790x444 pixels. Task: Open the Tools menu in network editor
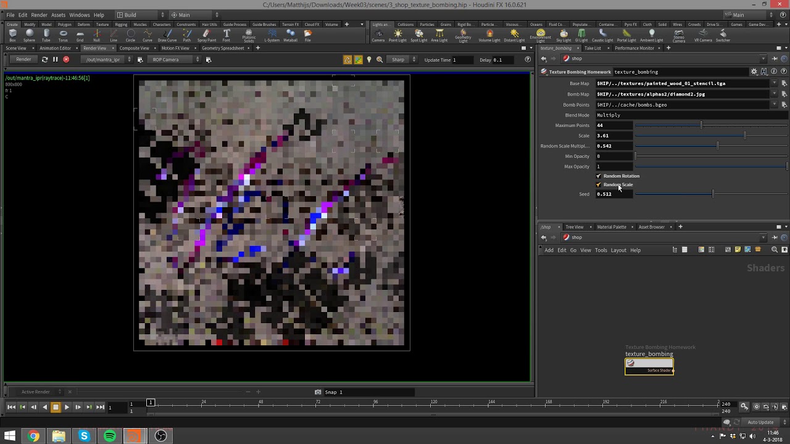click(601, 250)
